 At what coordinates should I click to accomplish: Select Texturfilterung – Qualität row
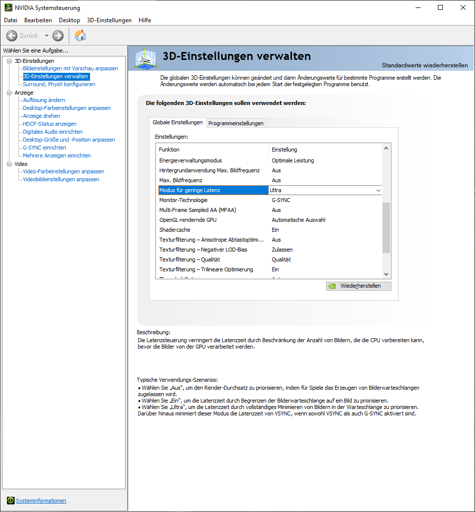coord(269,259)
